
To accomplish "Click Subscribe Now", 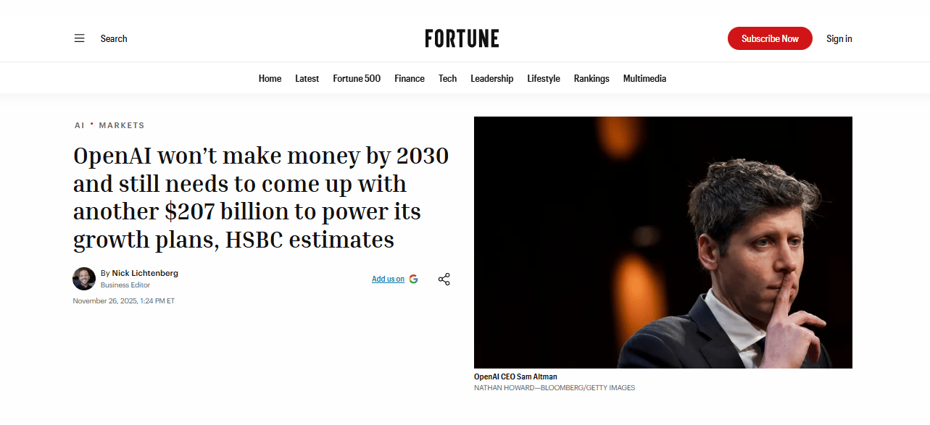I will [x=770, y=38].
